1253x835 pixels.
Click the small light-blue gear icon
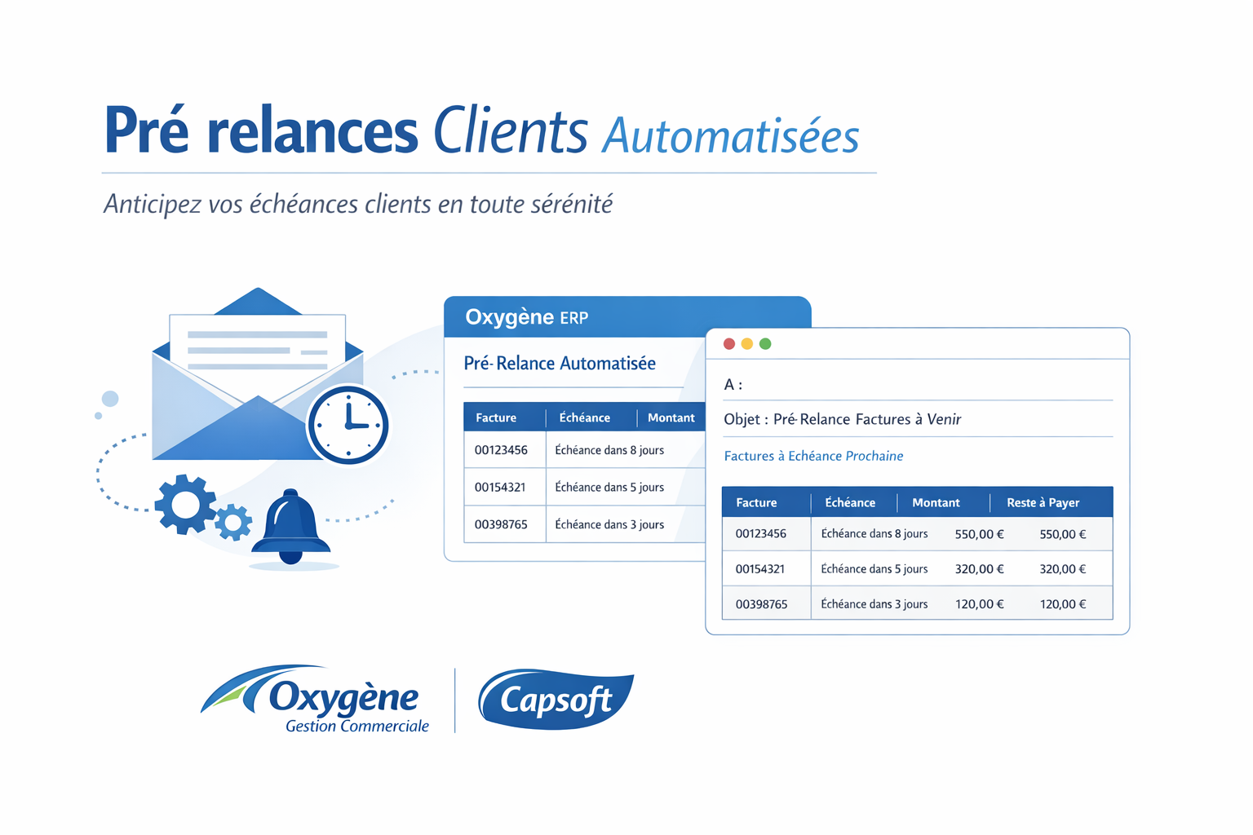click(233, 522)
